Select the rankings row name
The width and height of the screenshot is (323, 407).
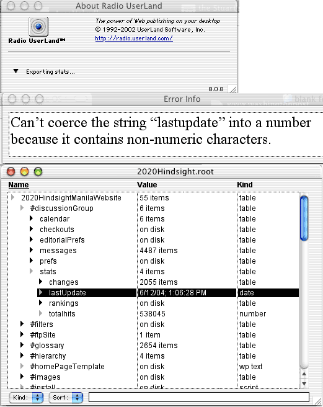(64, 303)
